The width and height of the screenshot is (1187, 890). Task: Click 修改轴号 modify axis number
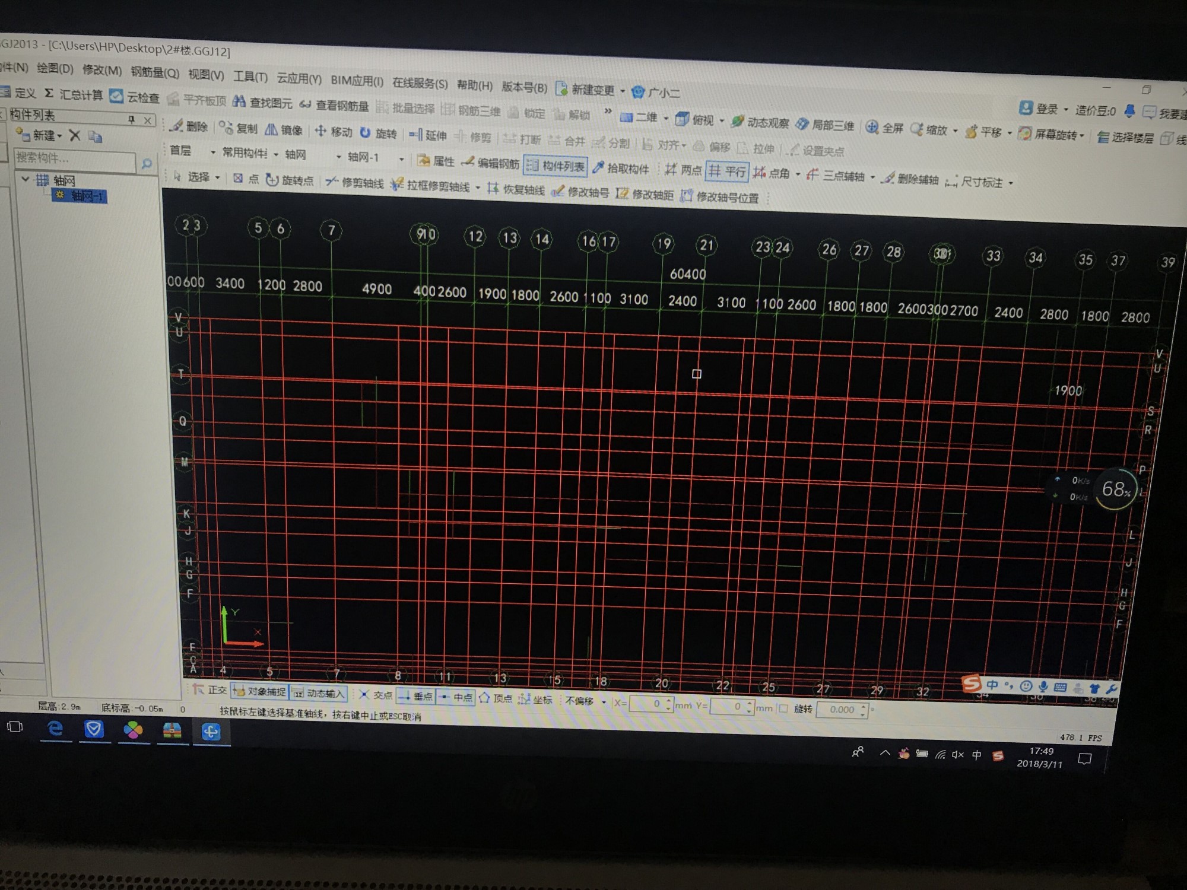point(580,192)
